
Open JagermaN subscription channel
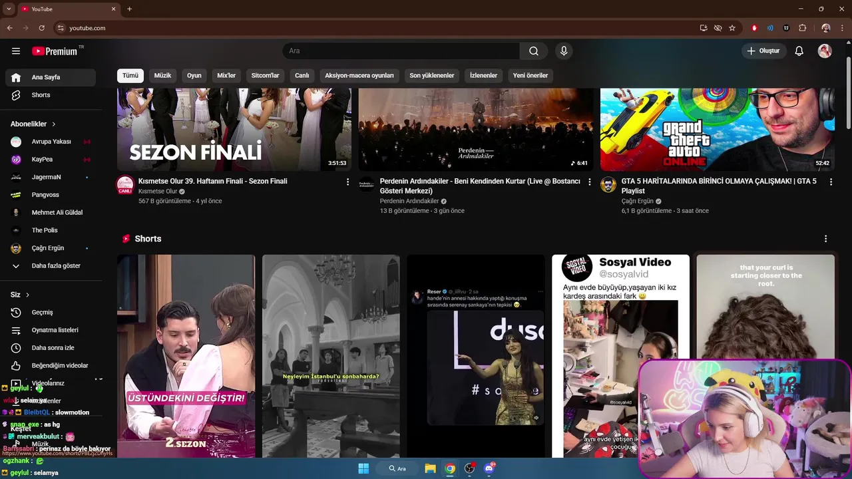51,177
